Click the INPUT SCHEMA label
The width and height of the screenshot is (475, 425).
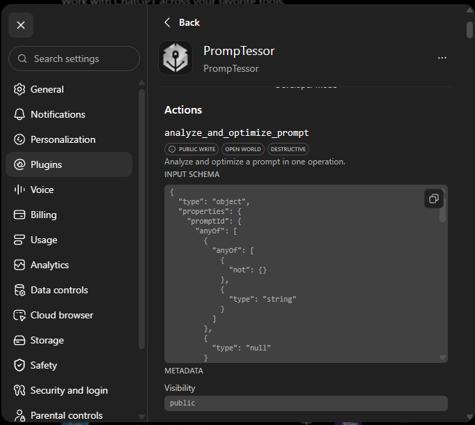click(192, 174)
